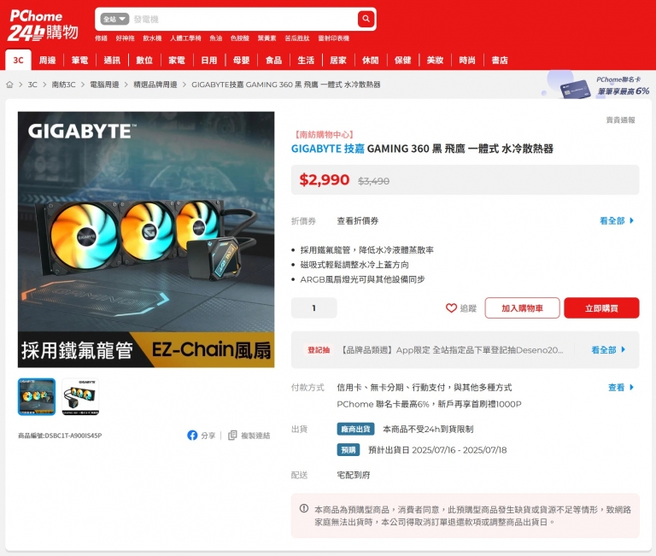656x556 pixels.
Task: Open the 保健 category tab
Action: tap(403, 61)
